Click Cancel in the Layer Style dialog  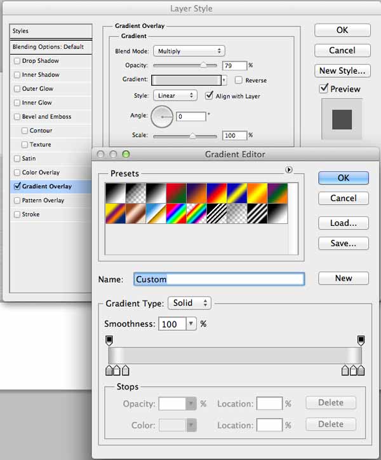point(342,50)
